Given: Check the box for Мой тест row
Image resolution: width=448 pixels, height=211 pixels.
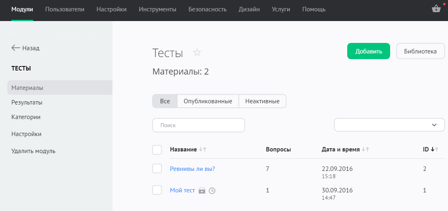Looking at the screenshot, I should pos(157,190).
